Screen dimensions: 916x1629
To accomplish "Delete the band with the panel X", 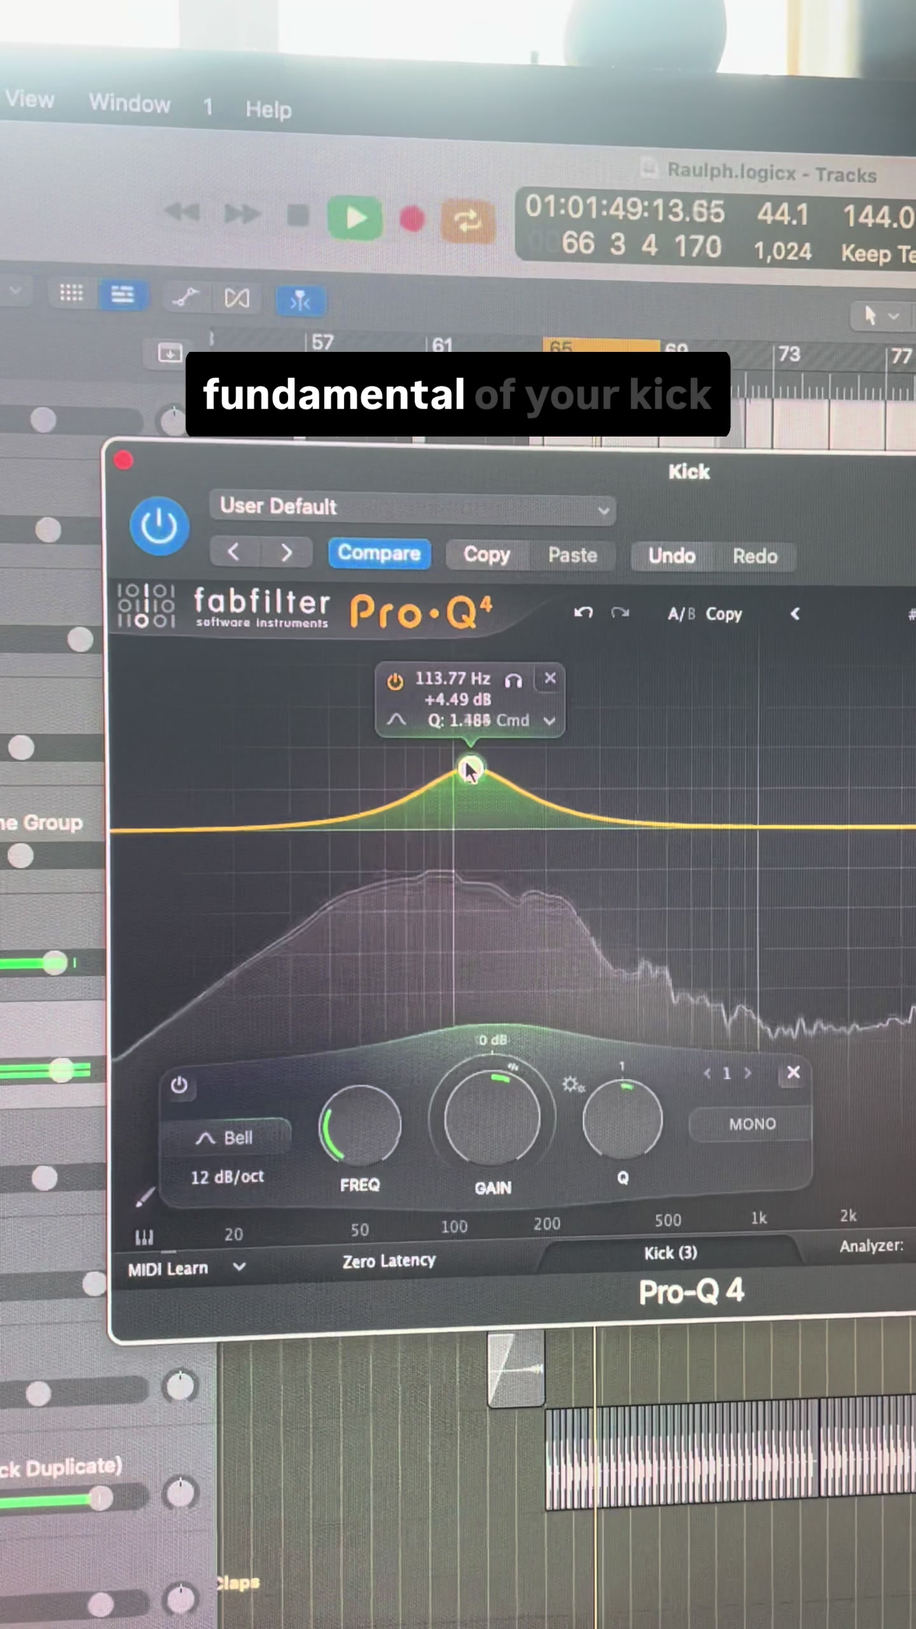I will 793,1073.
